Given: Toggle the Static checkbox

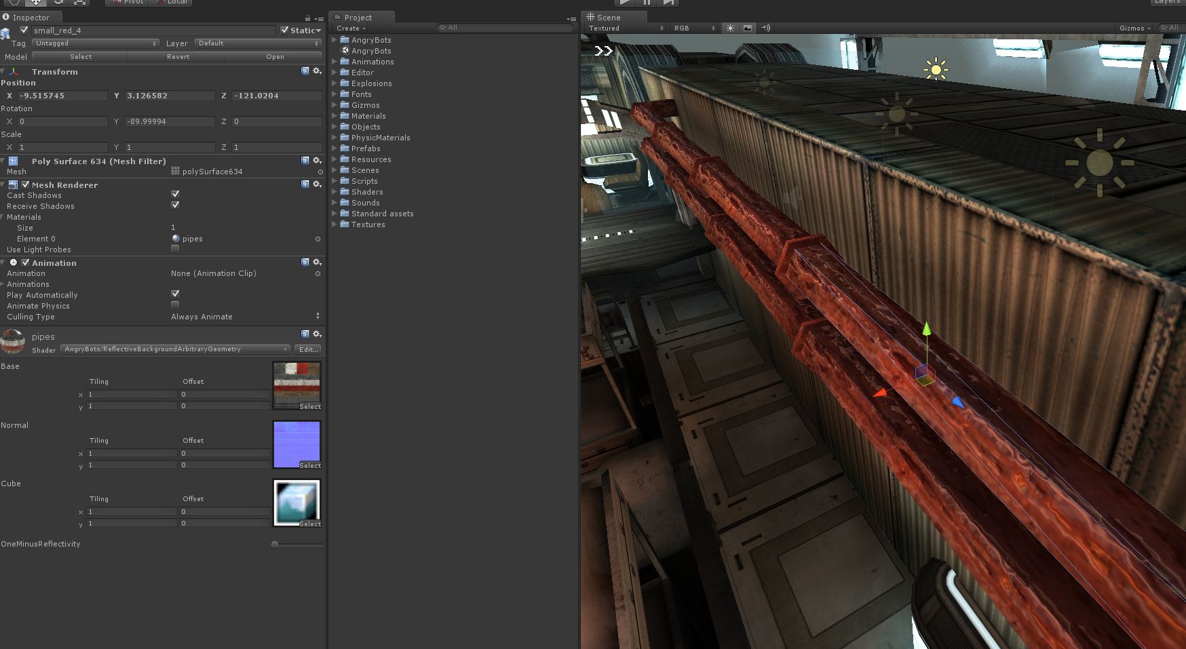Looking at the screenshot, I should point(285,31).
